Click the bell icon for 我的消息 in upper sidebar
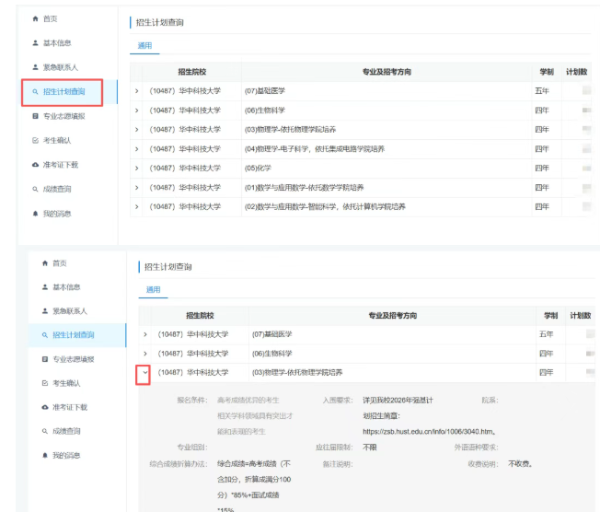The image size is (600, 512). point(35,214)
